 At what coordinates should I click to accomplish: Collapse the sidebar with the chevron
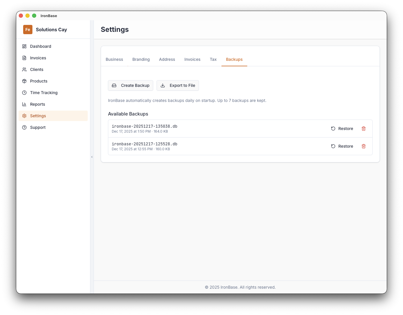[92, 157]
